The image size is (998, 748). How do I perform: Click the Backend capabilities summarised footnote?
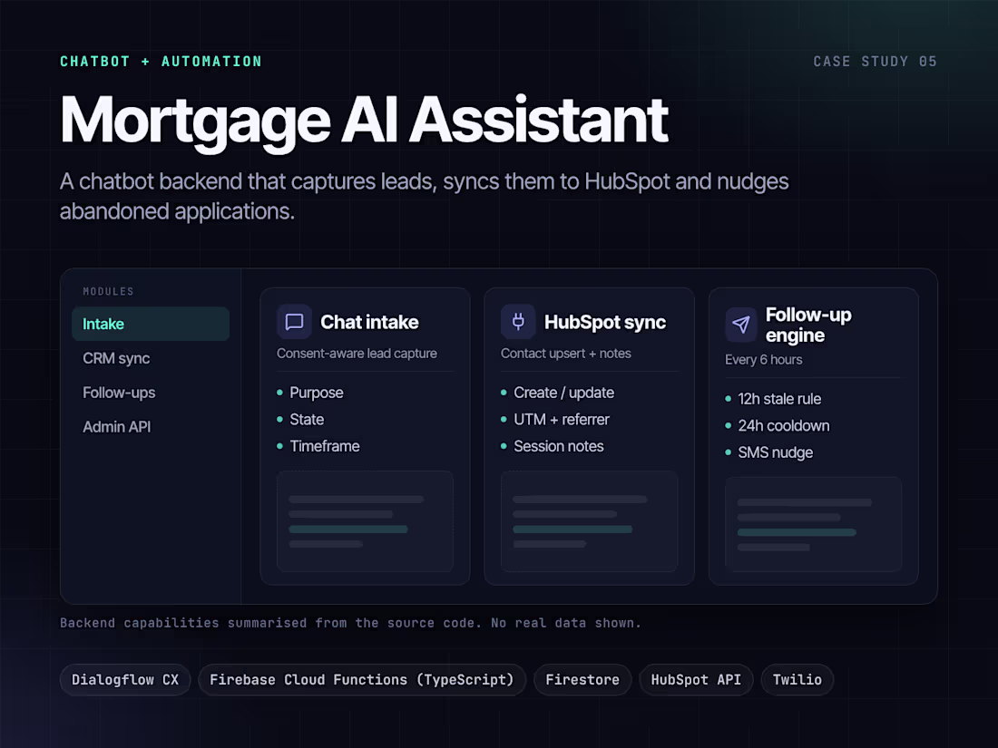(x=351, y=623)
